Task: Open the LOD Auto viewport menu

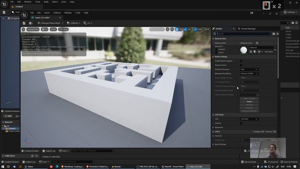Action: [x=63, y=29]
